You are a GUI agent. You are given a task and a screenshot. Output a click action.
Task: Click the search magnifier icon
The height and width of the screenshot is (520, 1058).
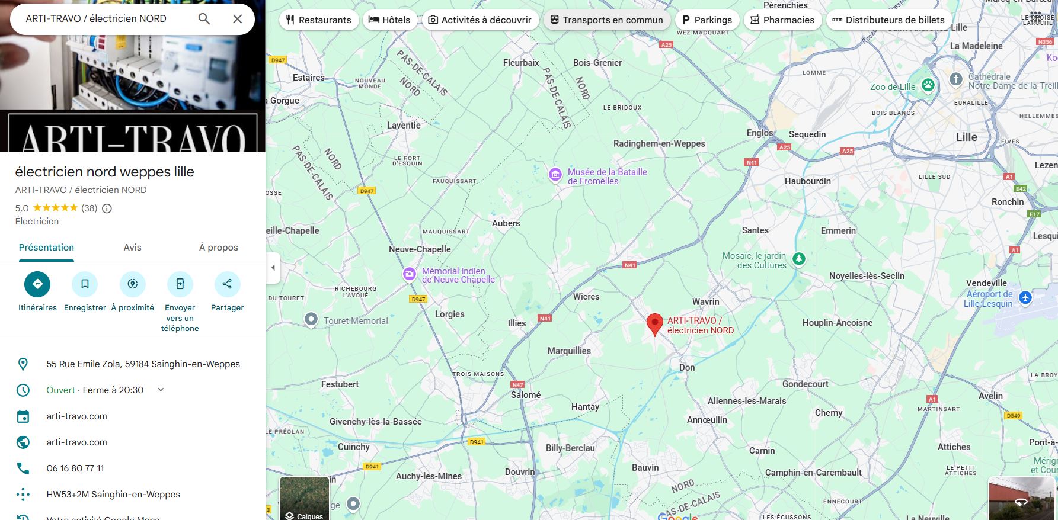click(204, 19)
